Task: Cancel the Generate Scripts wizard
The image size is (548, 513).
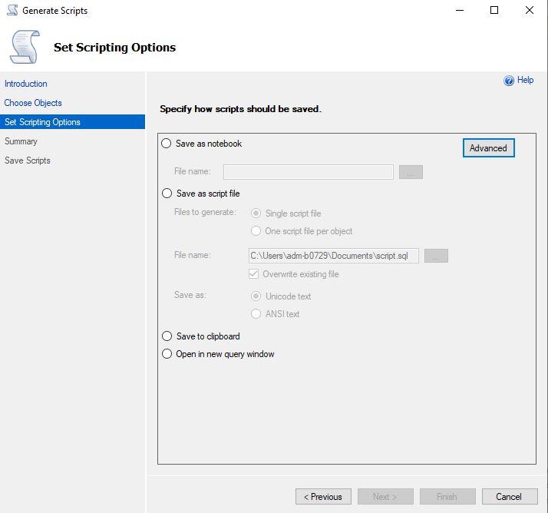Action: [x=508, y=497]
